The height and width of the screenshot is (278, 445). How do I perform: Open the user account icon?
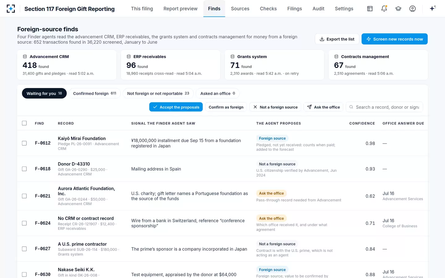point(413,9)
